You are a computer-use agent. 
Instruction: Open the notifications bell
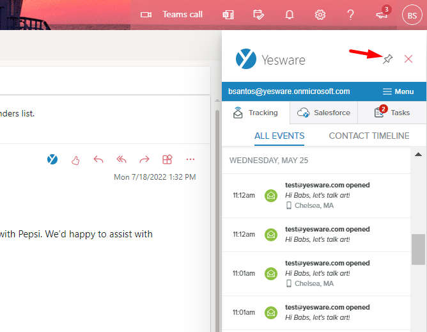coord(289,15)
